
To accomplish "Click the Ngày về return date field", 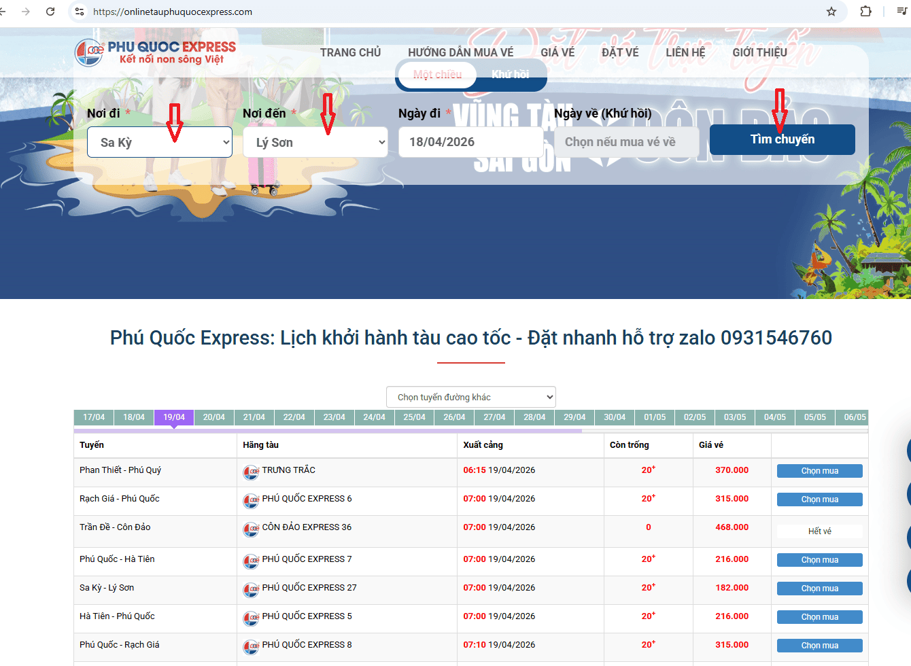I will click(x=626, y=142).
